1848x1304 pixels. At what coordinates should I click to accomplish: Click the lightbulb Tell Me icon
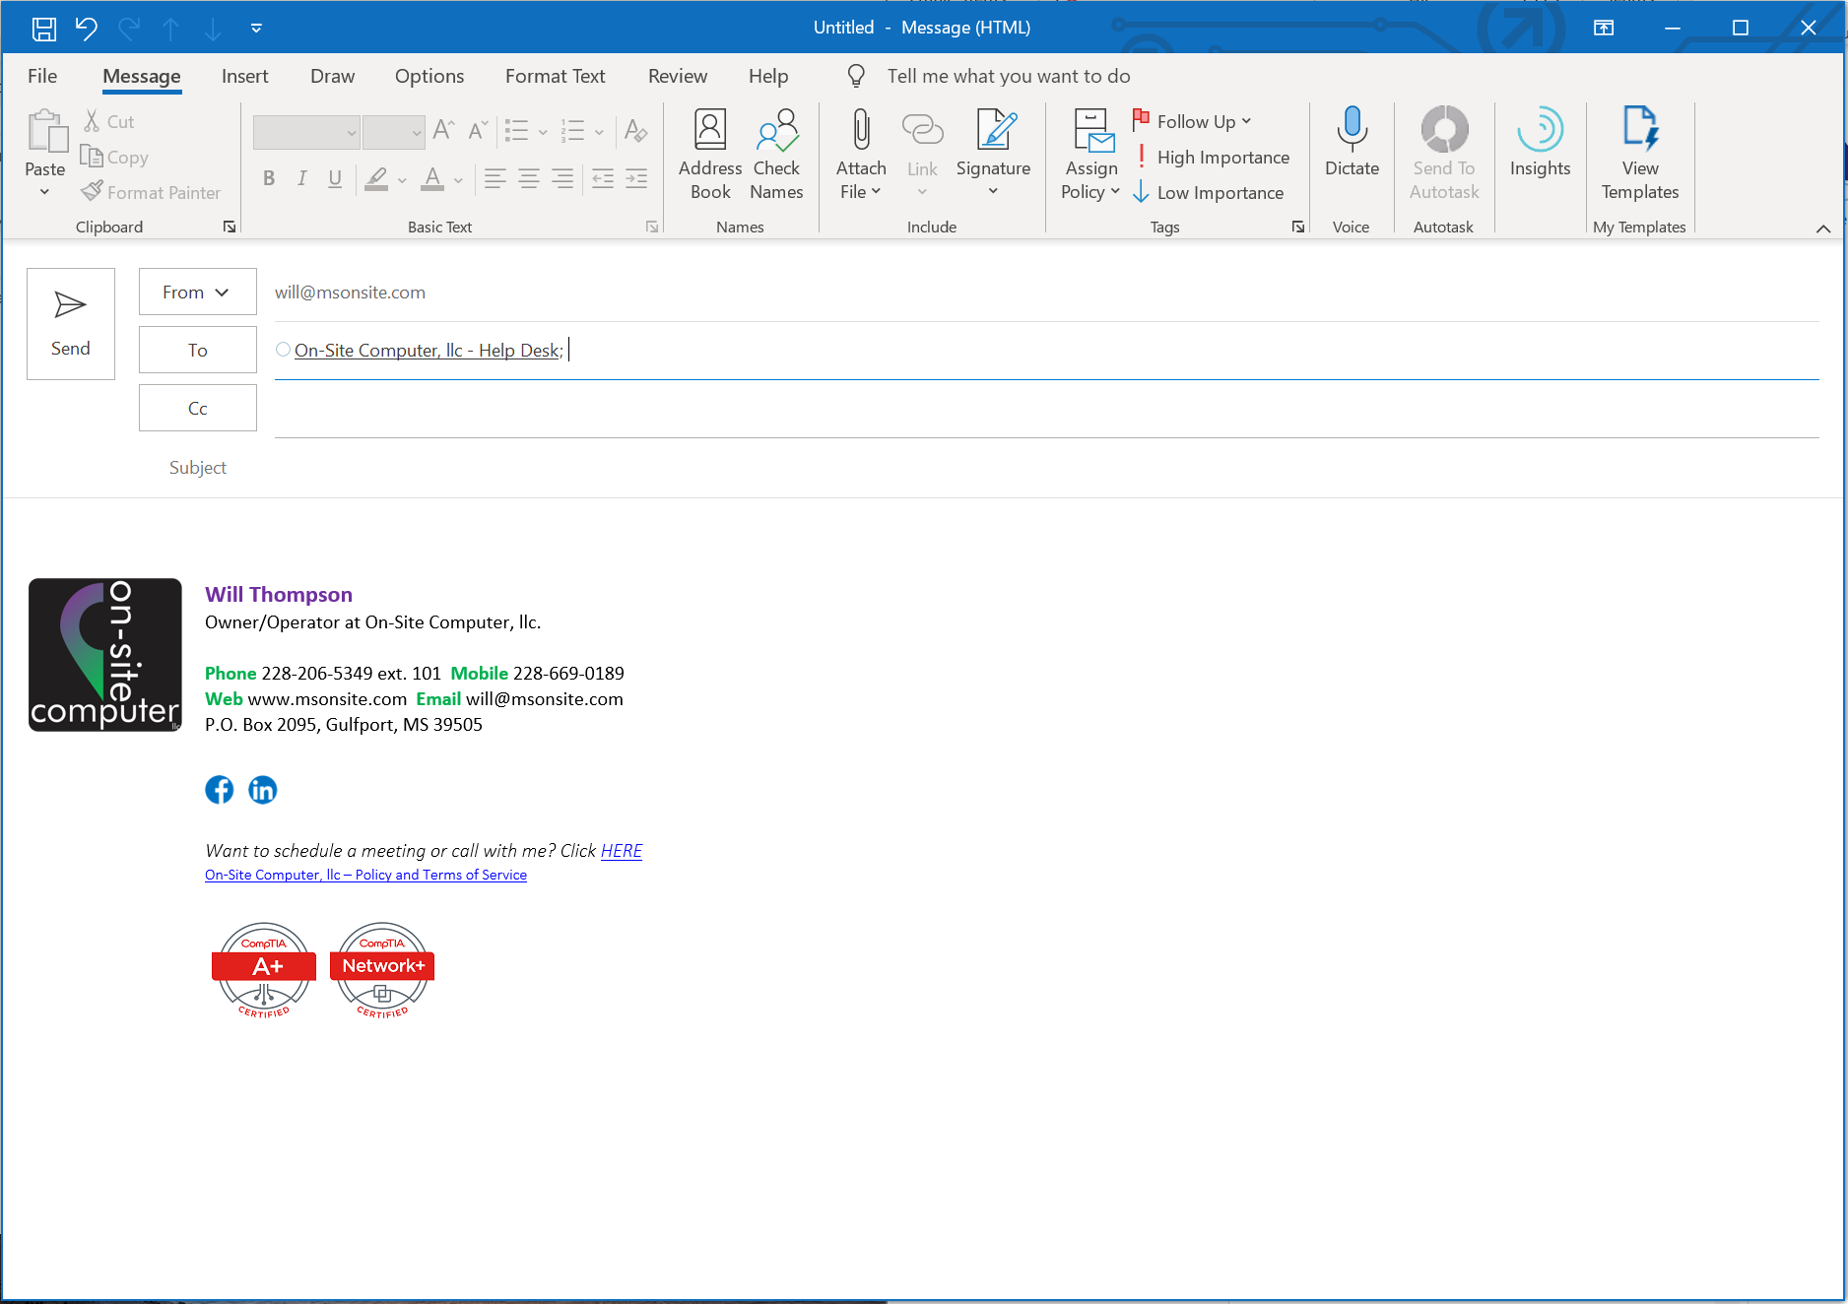pyautogui.click(x=856, y=76)
